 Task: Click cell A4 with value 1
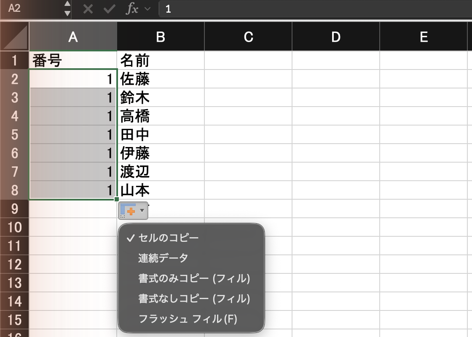(x=73, y=116)
